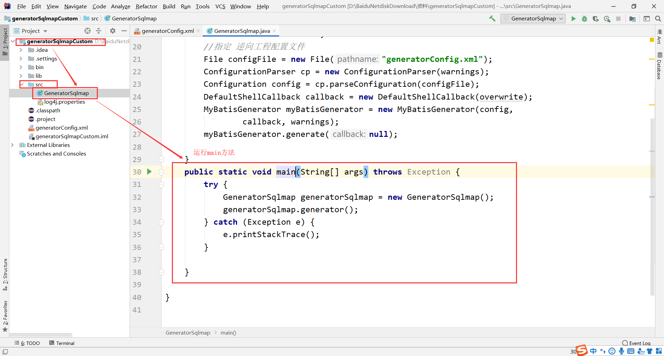Open the Refactor menu
Image resolution: width=664 pixels, height=356 pixels.
[146, 6]
